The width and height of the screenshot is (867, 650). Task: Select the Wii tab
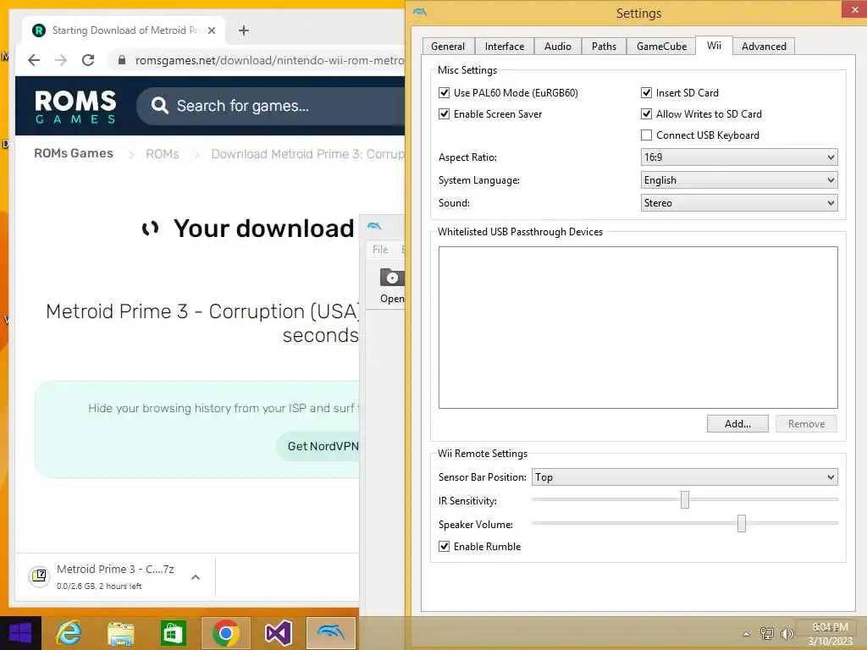(x=714, y=46)
